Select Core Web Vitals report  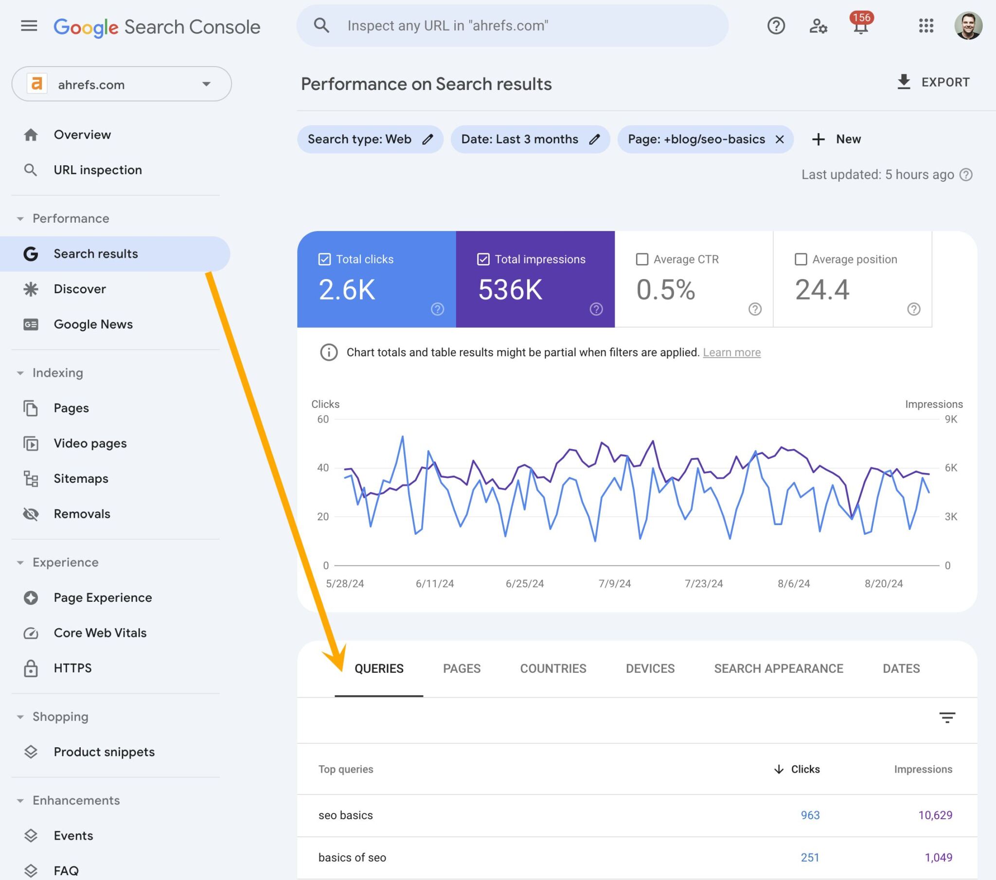pos(99,633)
